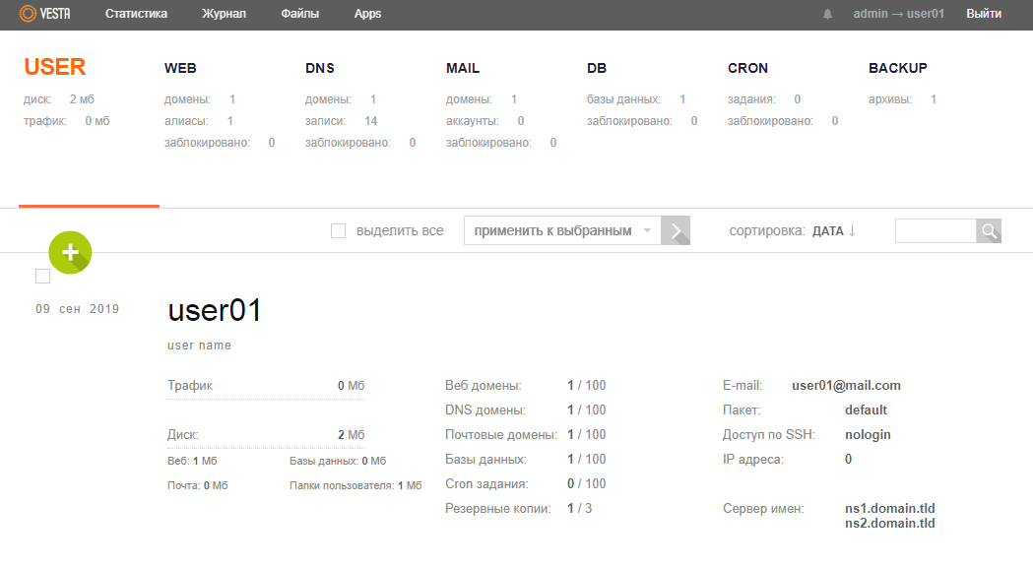Switch to the WEB section tab
This screenshot has width=1033, height=567.
pos(181,69)
